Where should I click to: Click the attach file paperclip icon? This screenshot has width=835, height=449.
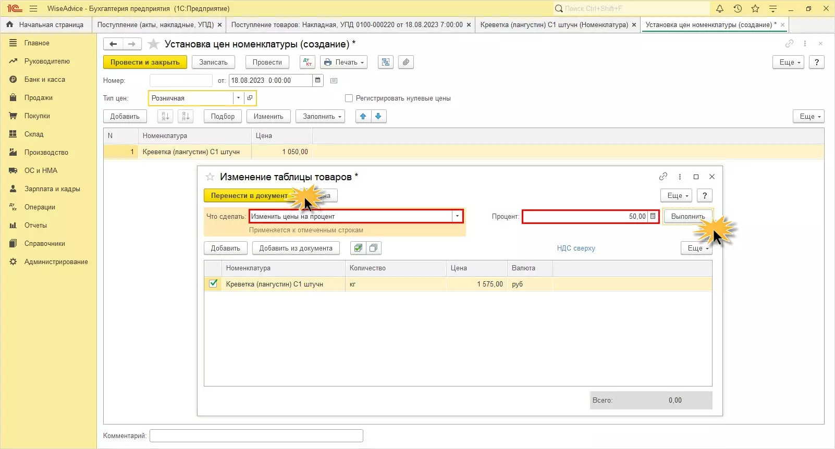coord(406,62)
